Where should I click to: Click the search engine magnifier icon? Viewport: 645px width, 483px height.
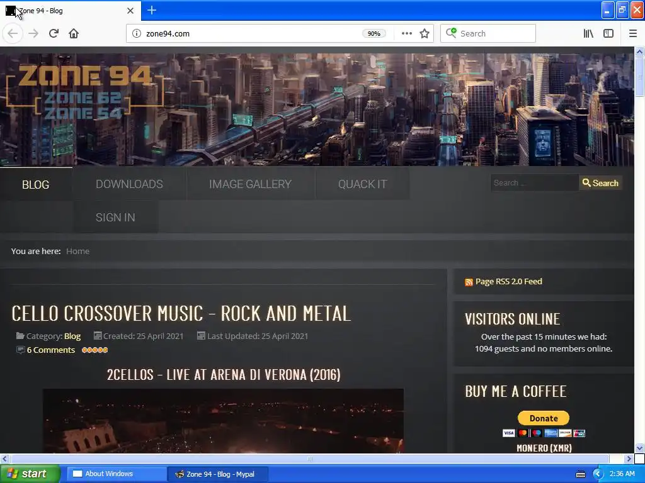click(451, 33)
